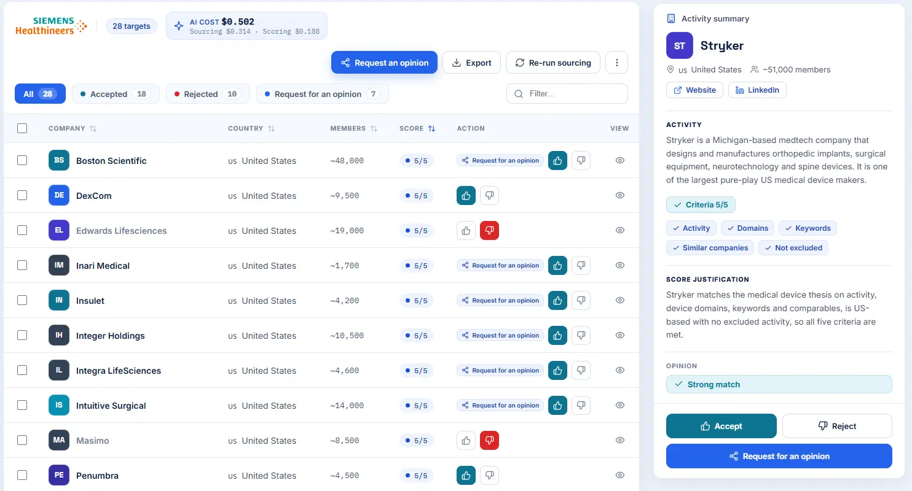Image resolution: width=912 pixels, height=491 pixels.
Task: Click the Similar companies criteria chip
Action: click(x=710, y=248)
